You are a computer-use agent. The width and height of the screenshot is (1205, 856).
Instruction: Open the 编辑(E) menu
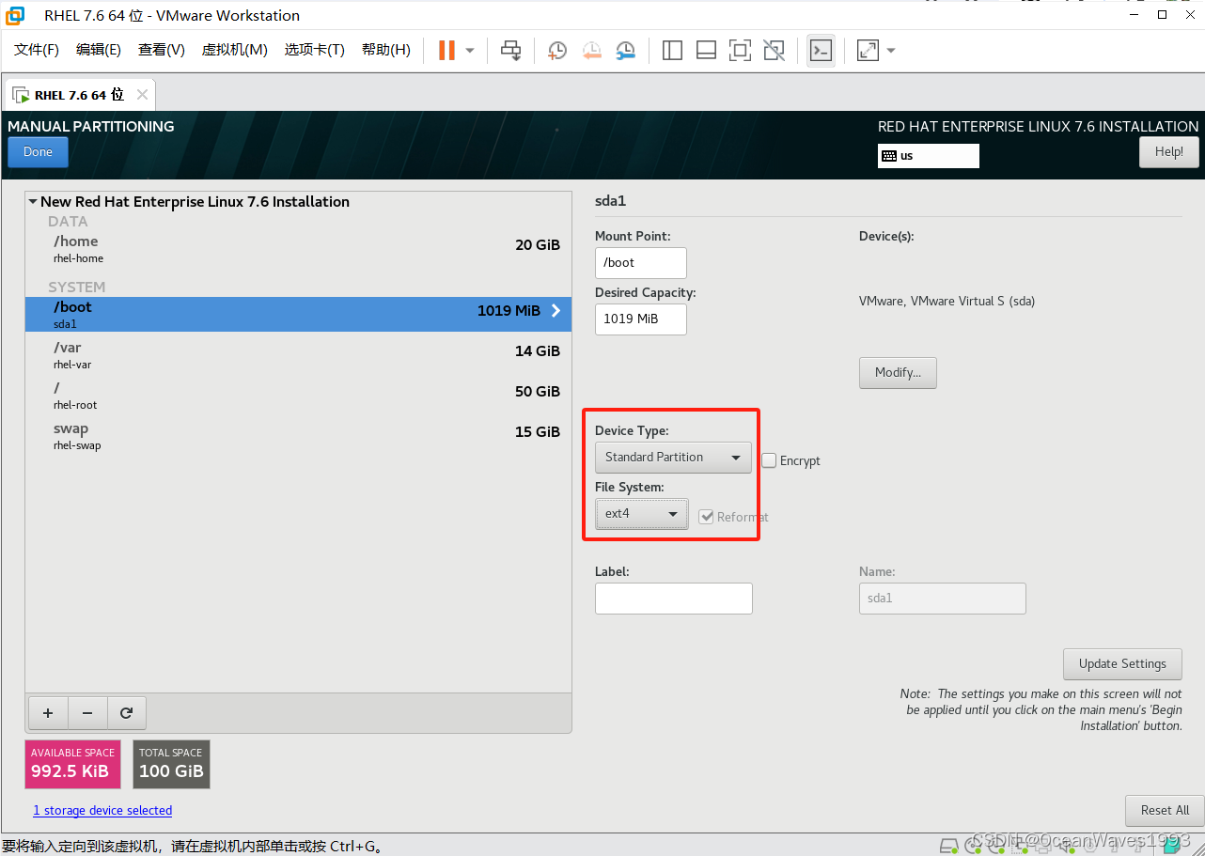click(x=99, y=50)
